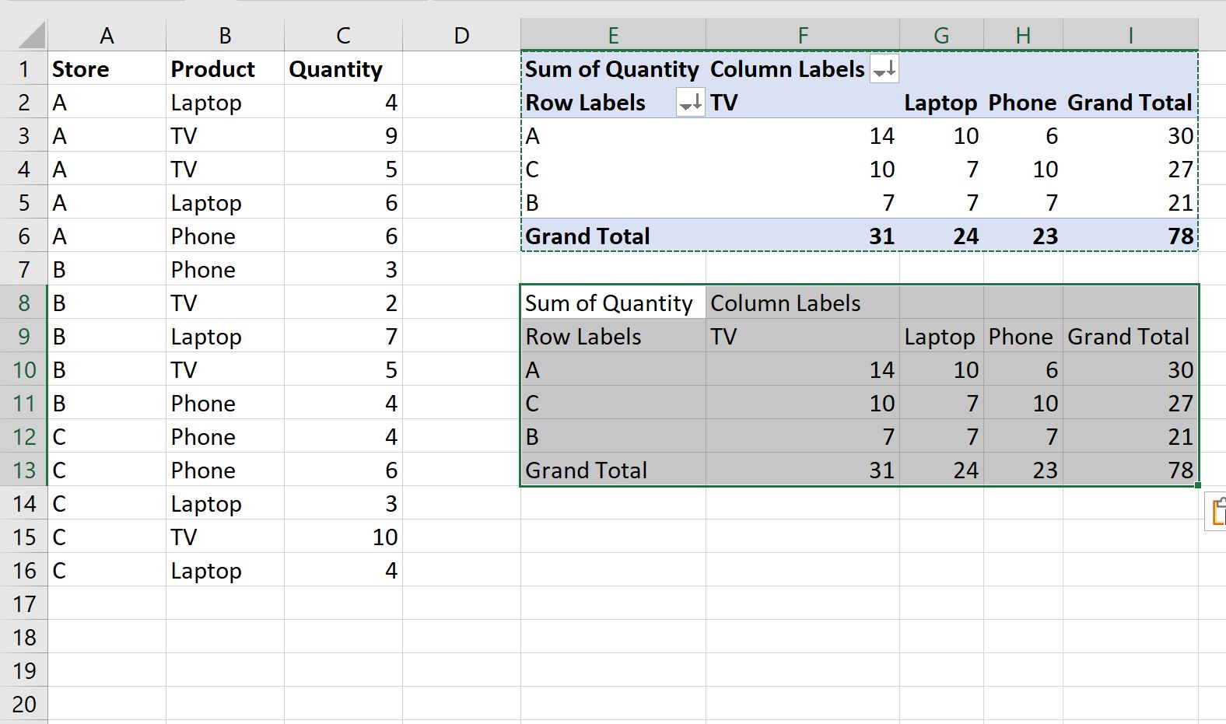
Task: Click the Select All corner triangle
Action: point(32,36)
